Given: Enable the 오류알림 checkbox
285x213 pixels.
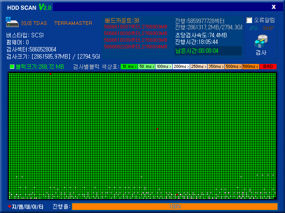Looking at the screenshot, I should point(249,20).
